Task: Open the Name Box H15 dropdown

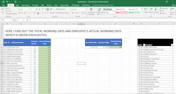Action: 12,20
